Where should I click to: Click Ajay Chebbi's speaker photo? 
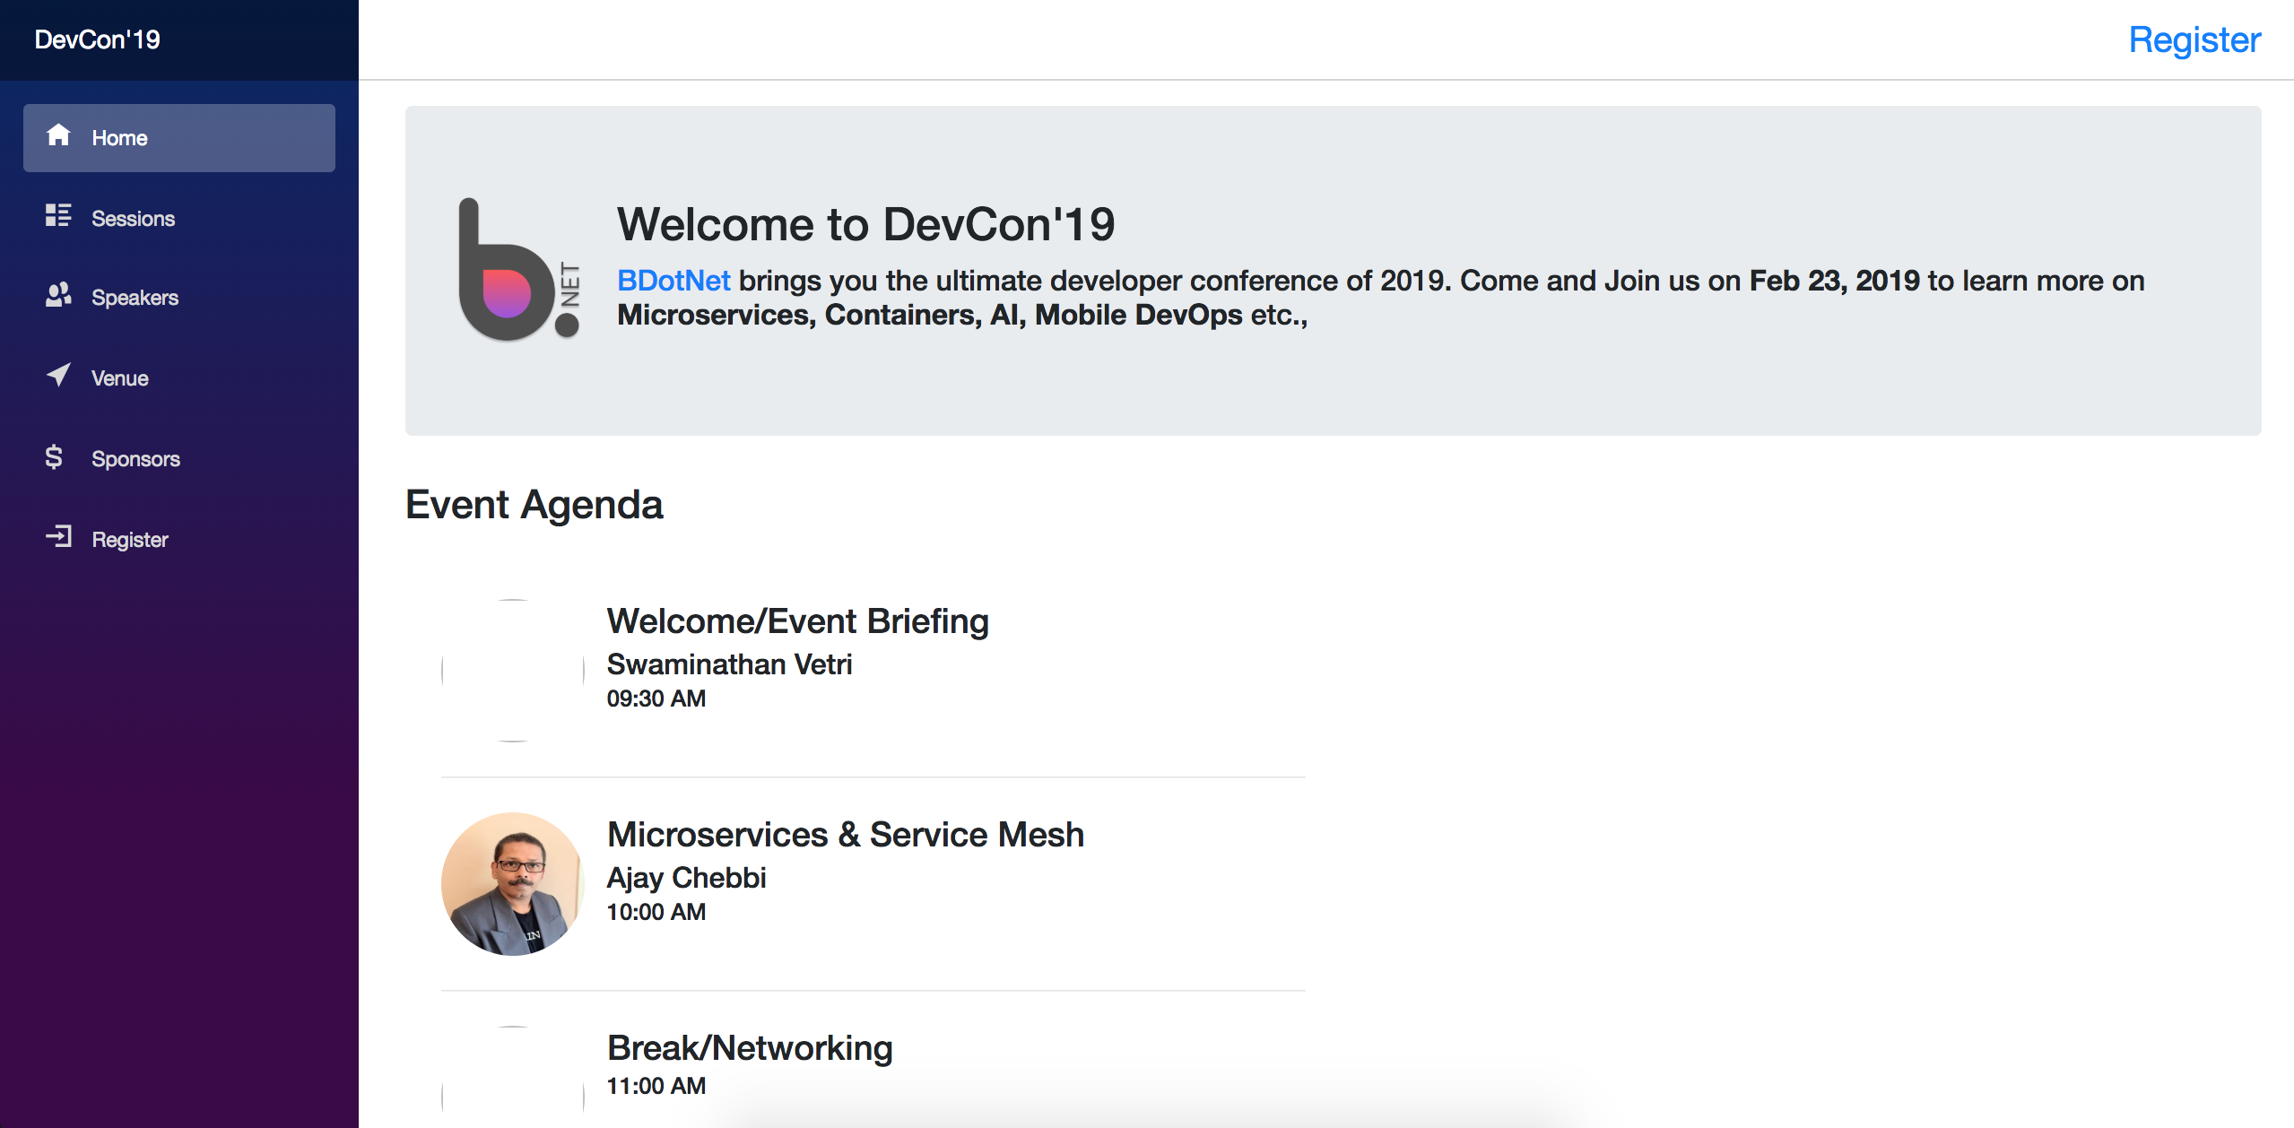click(x=512, y=884)
